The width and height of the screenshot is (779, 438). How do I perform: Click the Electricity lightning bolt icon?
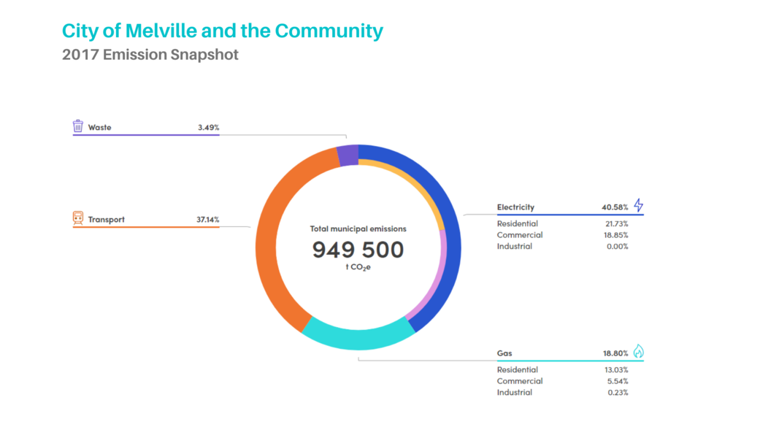pos(638,206)
